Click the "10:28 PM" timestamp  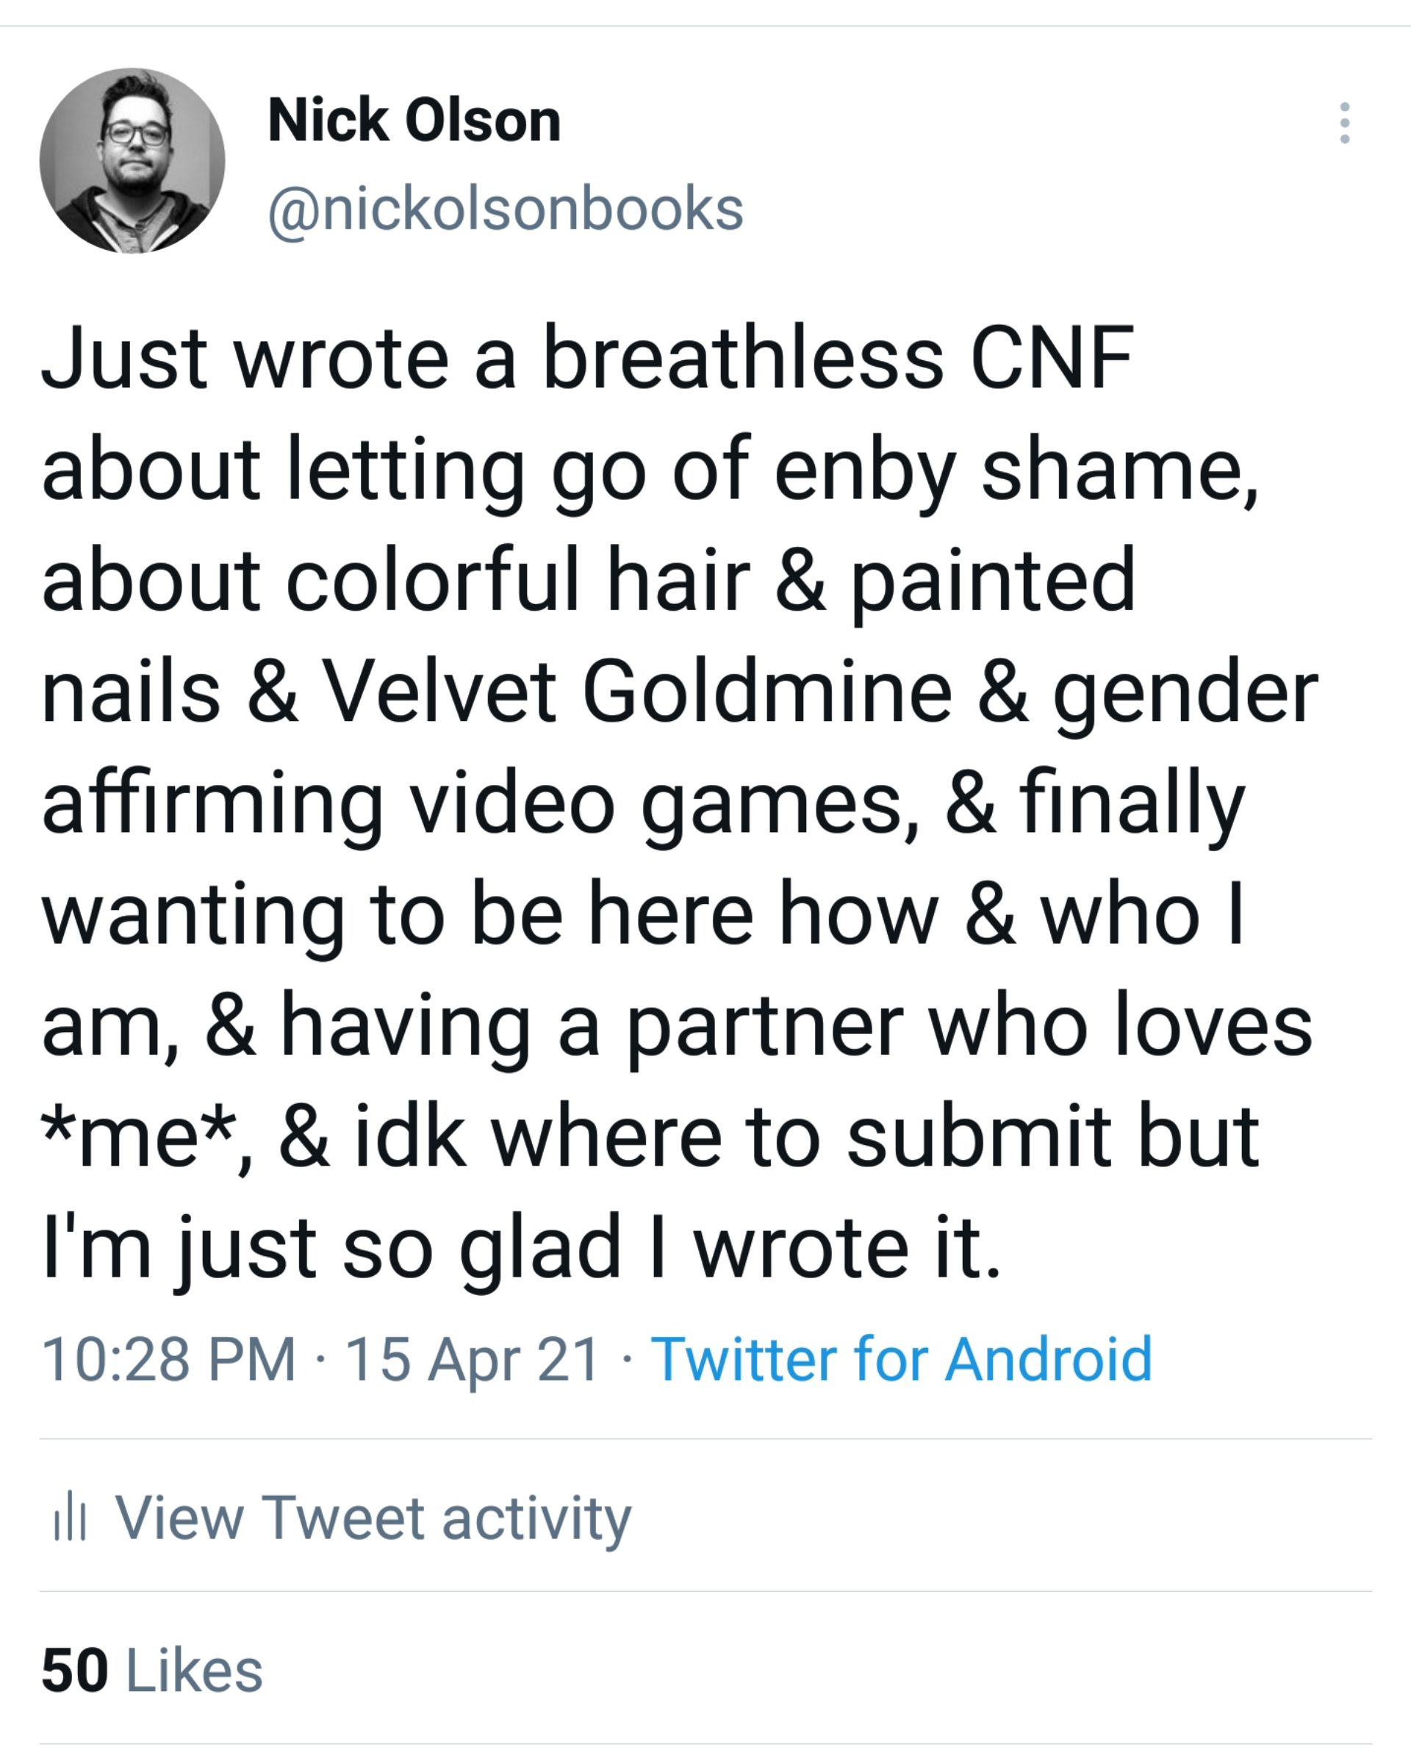coord(168,1359)
